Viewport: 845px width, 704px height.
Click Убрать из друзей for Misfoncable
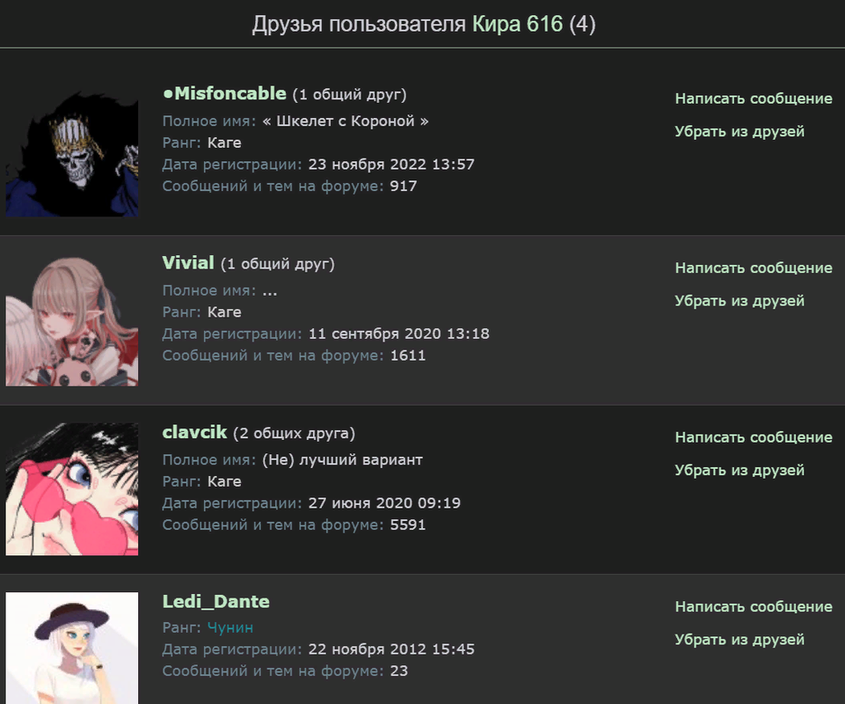(739, 132)
